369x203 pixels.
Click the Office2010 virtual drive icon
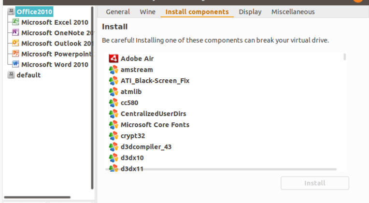click(x=11, y=11)
